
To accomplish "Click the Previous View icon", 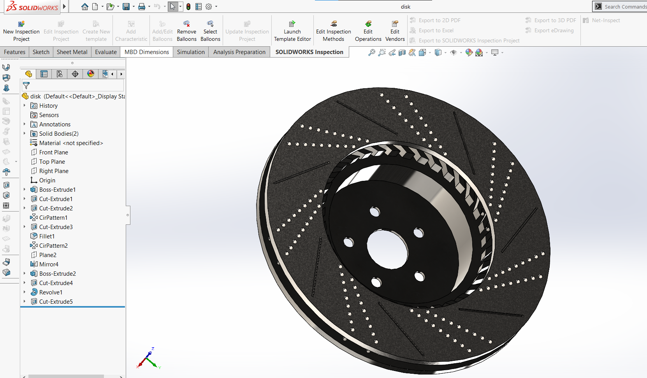I will click(392, 52).
